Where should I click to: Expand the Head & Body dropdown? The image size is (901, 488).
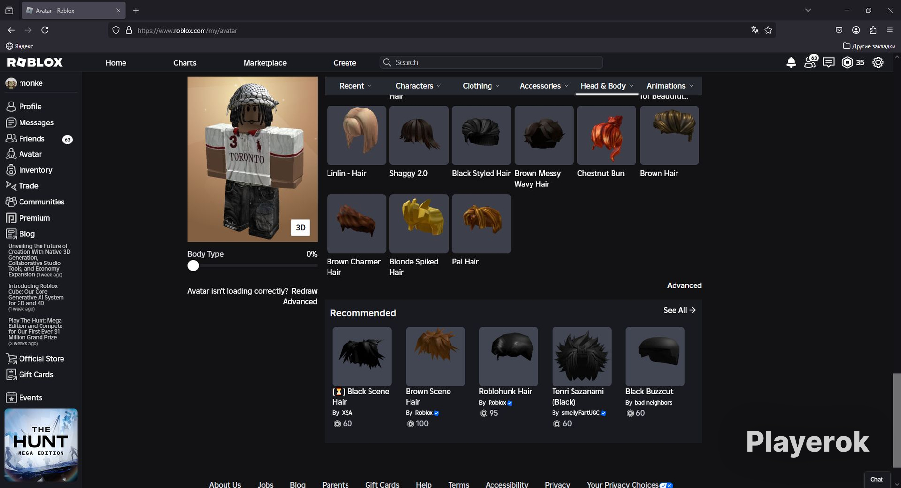click(x=607, y=86)
